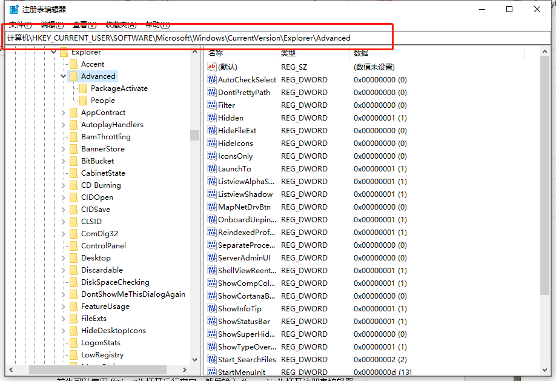Image resolution: width=556 pixels, height=381 pixels.
Task: Click the folder icon of PackageActivate key
Action: (x=84, y=88)
